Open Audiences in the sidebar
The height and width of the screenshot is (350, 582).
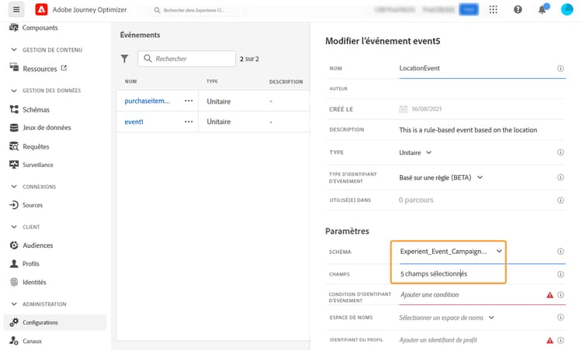click(x=37, y=245)
